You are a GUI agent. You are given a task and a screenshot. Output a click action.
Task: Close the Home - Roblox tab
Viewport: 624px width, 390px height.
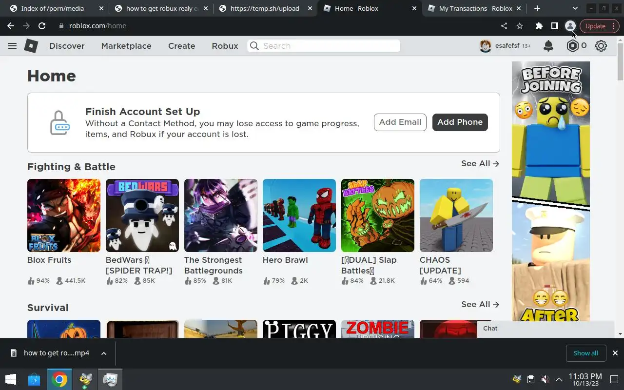coord(414,8)
